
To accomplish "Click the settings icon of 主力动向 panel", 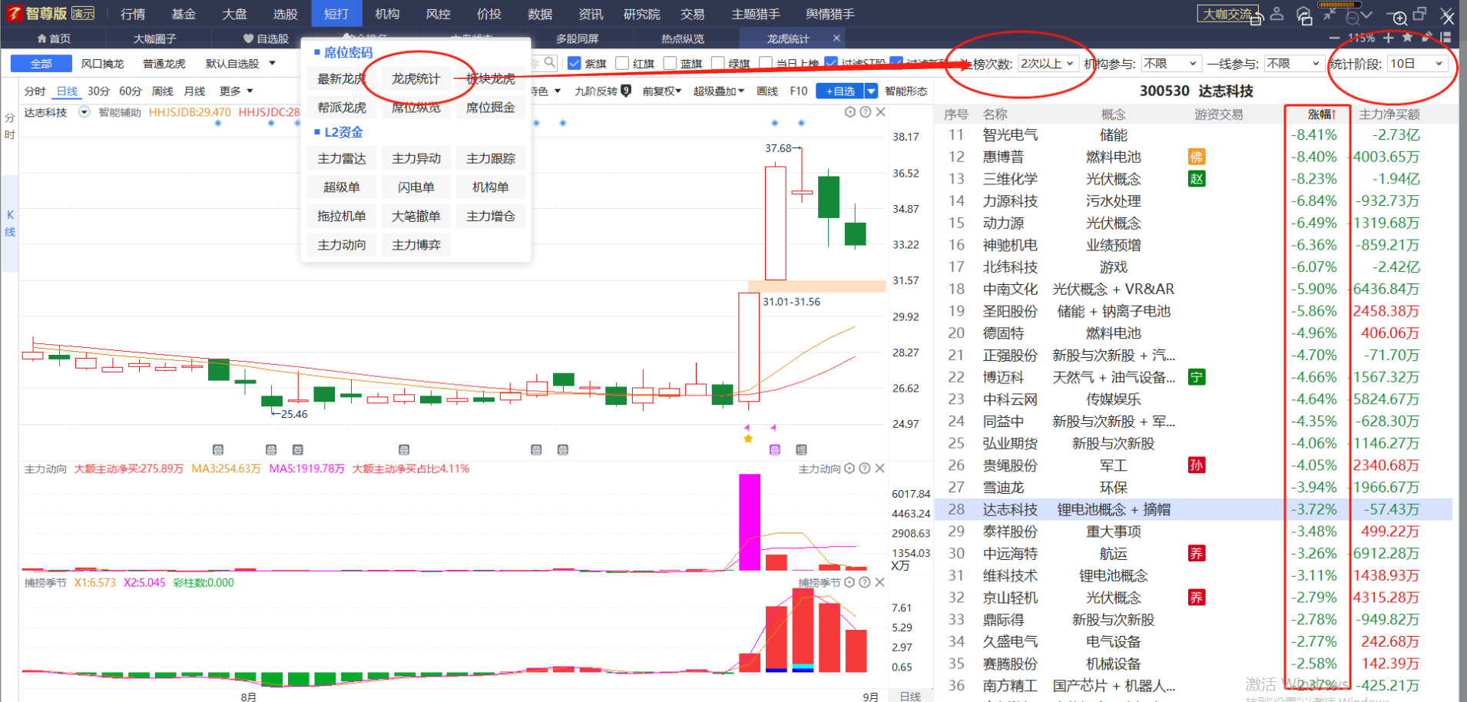I will pos(849,469).
